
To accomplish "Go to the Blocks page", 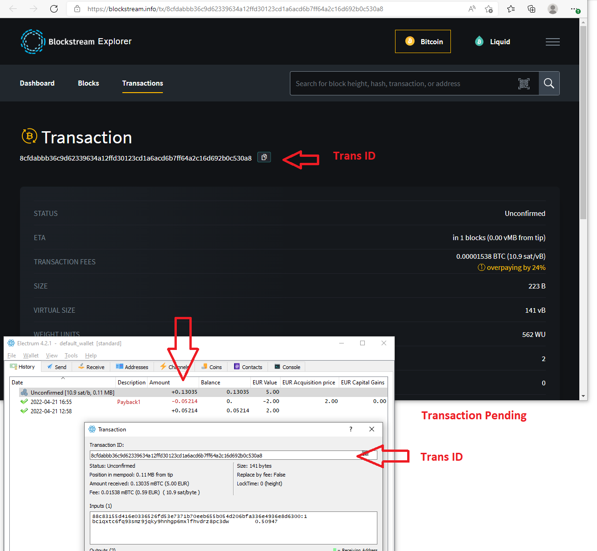I will (88, 83).
